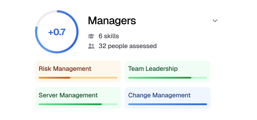Screen dimensions: 257x120
Task: Click the 6 skills text
Action: coord(109,36)
